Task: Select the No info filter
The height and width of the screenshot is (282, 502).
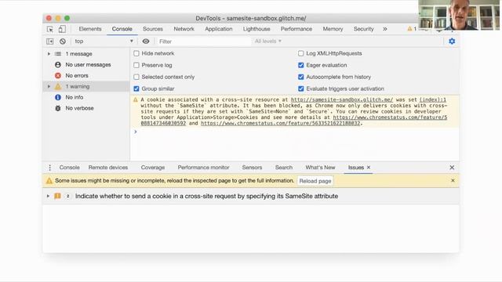Action: [x=75, y=97]
